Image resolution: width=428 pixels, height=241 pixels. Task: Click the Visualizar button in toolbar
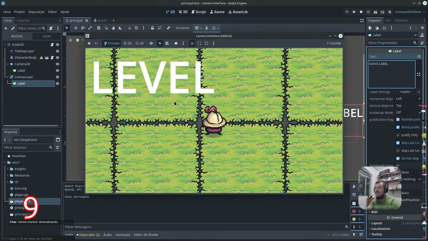tap(183, 28)
